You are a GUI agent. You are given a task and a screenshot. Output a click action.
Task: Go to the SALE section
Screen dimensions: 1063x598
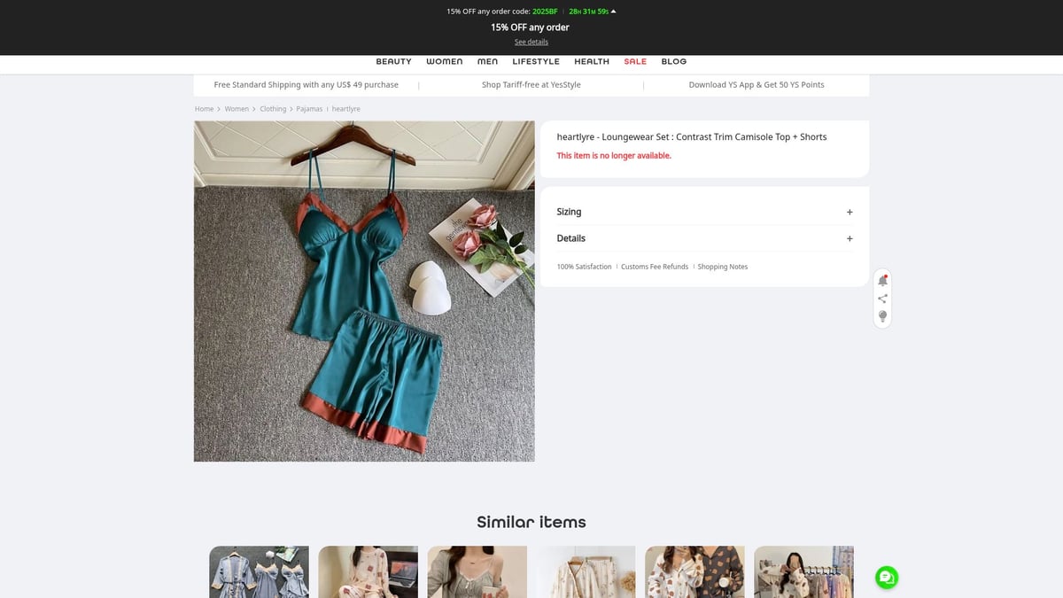click(635, 62)
